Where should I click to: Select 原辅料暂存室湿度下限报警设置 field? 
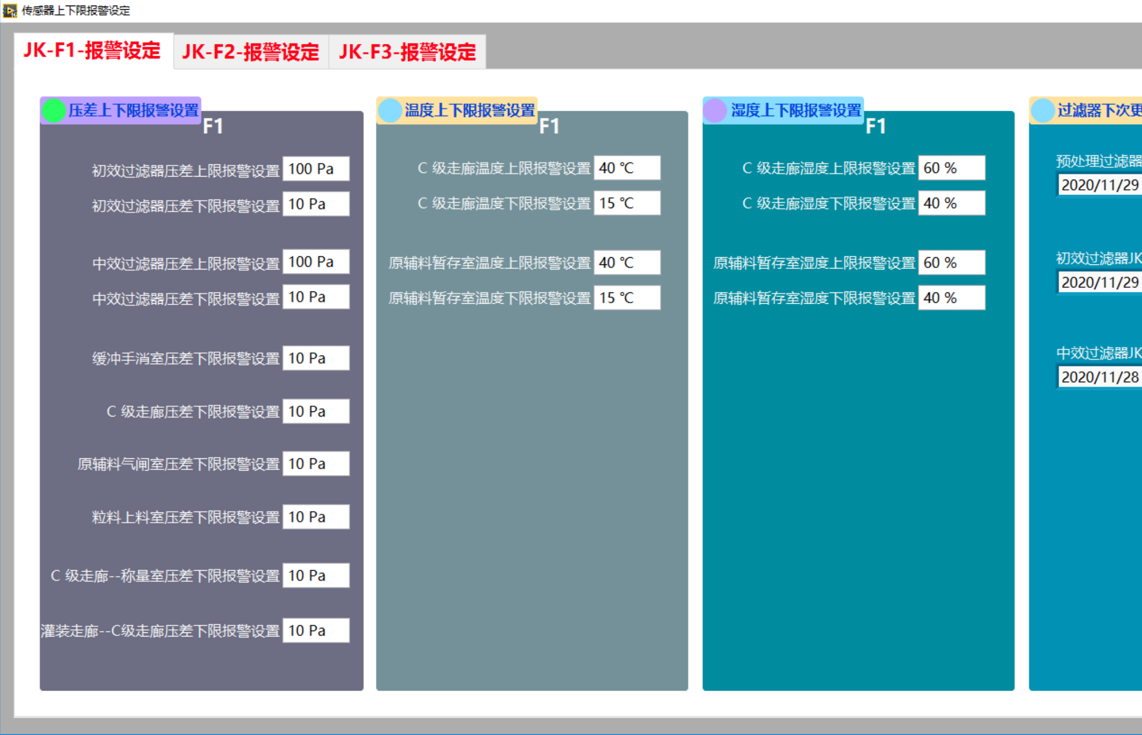tap(952, 298)
